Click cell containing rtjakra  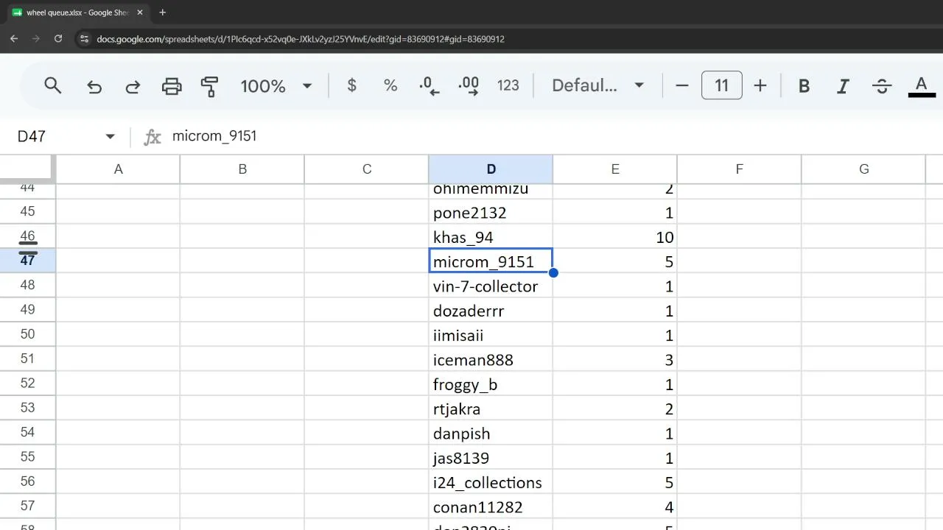[x=491, y=409]
